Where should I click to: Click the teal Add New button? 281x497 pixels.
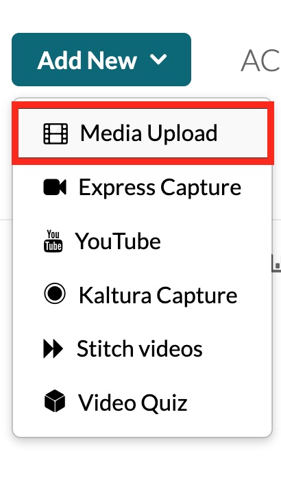click(101, 60)
